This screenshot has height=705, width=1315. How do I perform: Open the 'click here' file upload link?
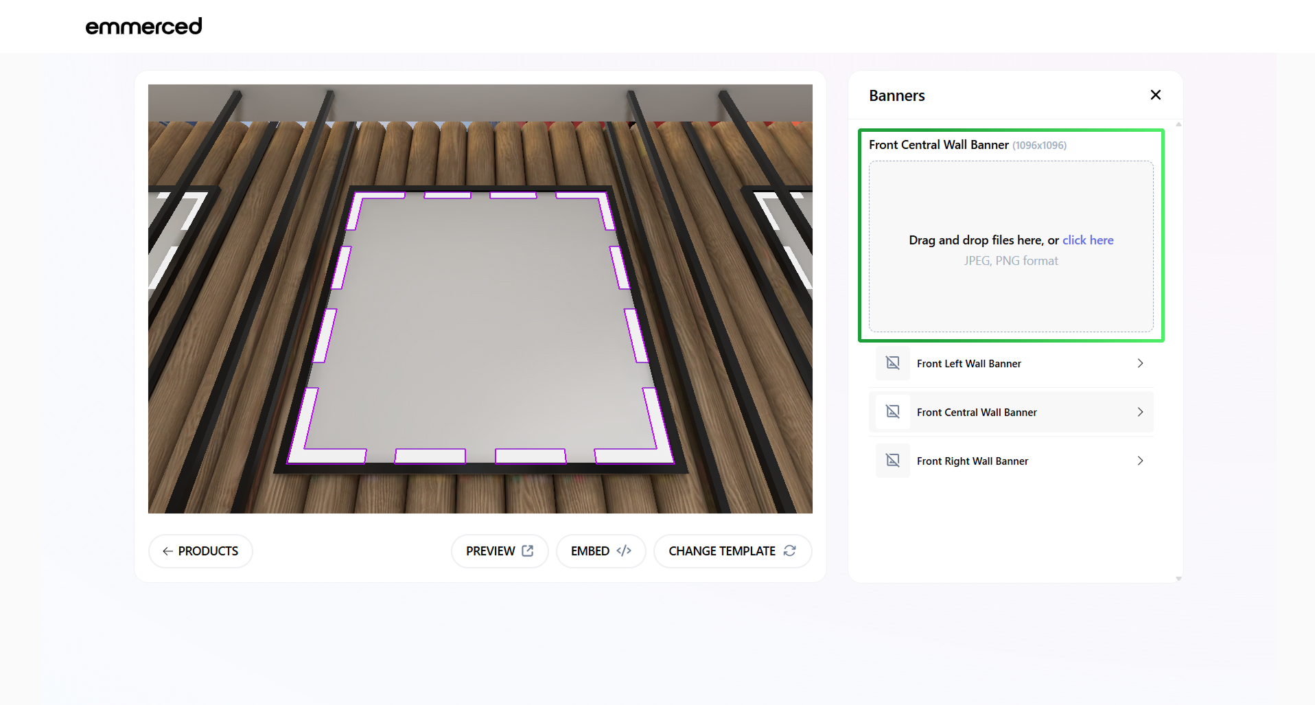coord(1087,240)
